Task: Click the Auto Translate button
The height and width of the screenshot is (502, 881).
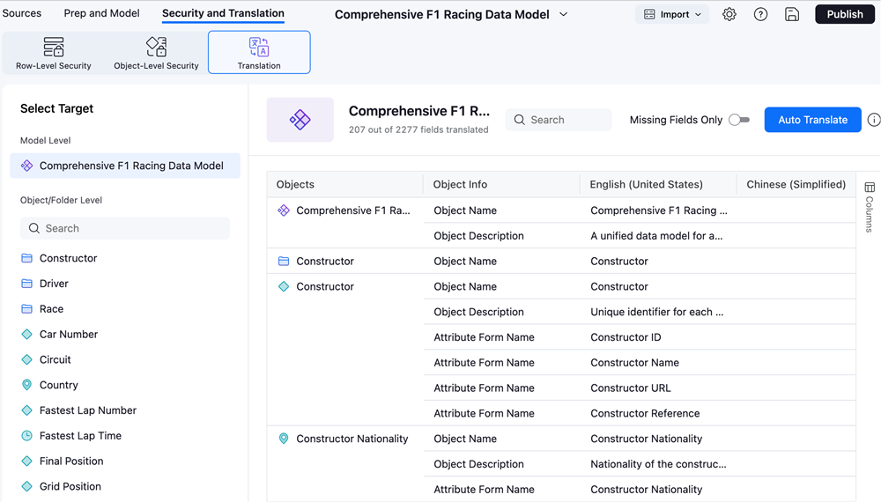Action: pyautogui.click(x=812, y=120)
